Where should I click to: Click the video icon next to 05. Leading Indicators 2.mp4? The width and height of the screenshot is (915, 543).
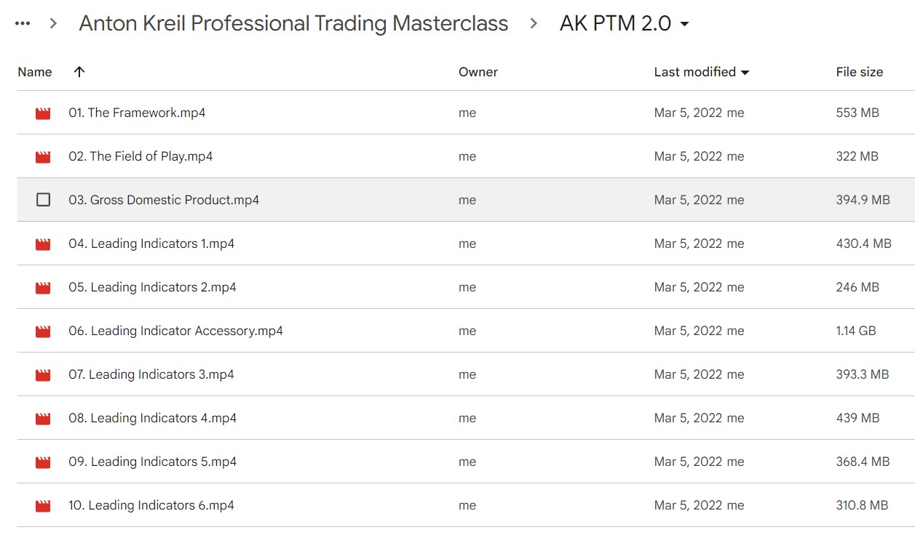[x=42, y=286]
